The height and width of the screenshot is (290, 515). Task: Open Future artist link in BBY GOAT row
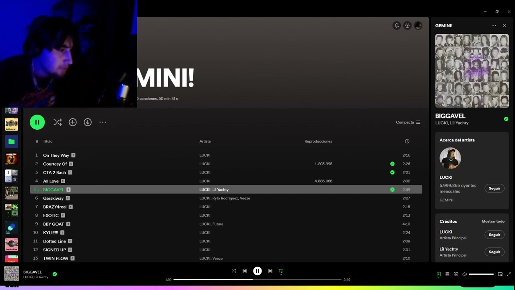pos(218,224)
